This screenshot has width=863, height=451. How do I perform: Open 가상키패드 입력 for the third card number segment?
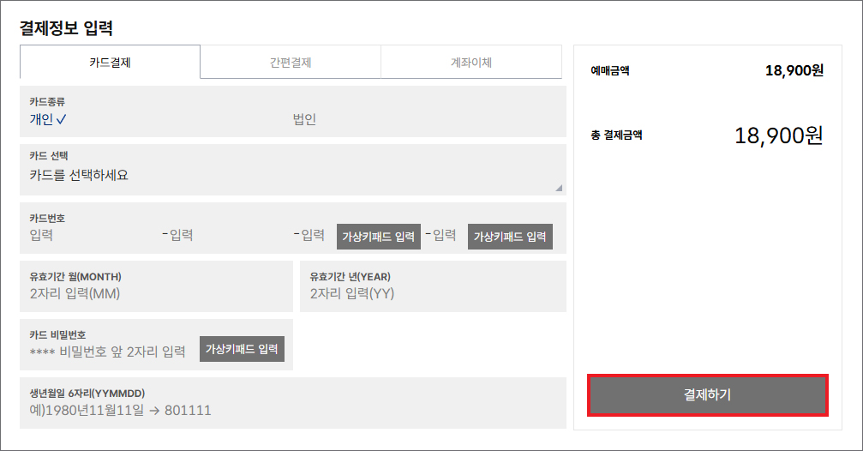point(379,237)
